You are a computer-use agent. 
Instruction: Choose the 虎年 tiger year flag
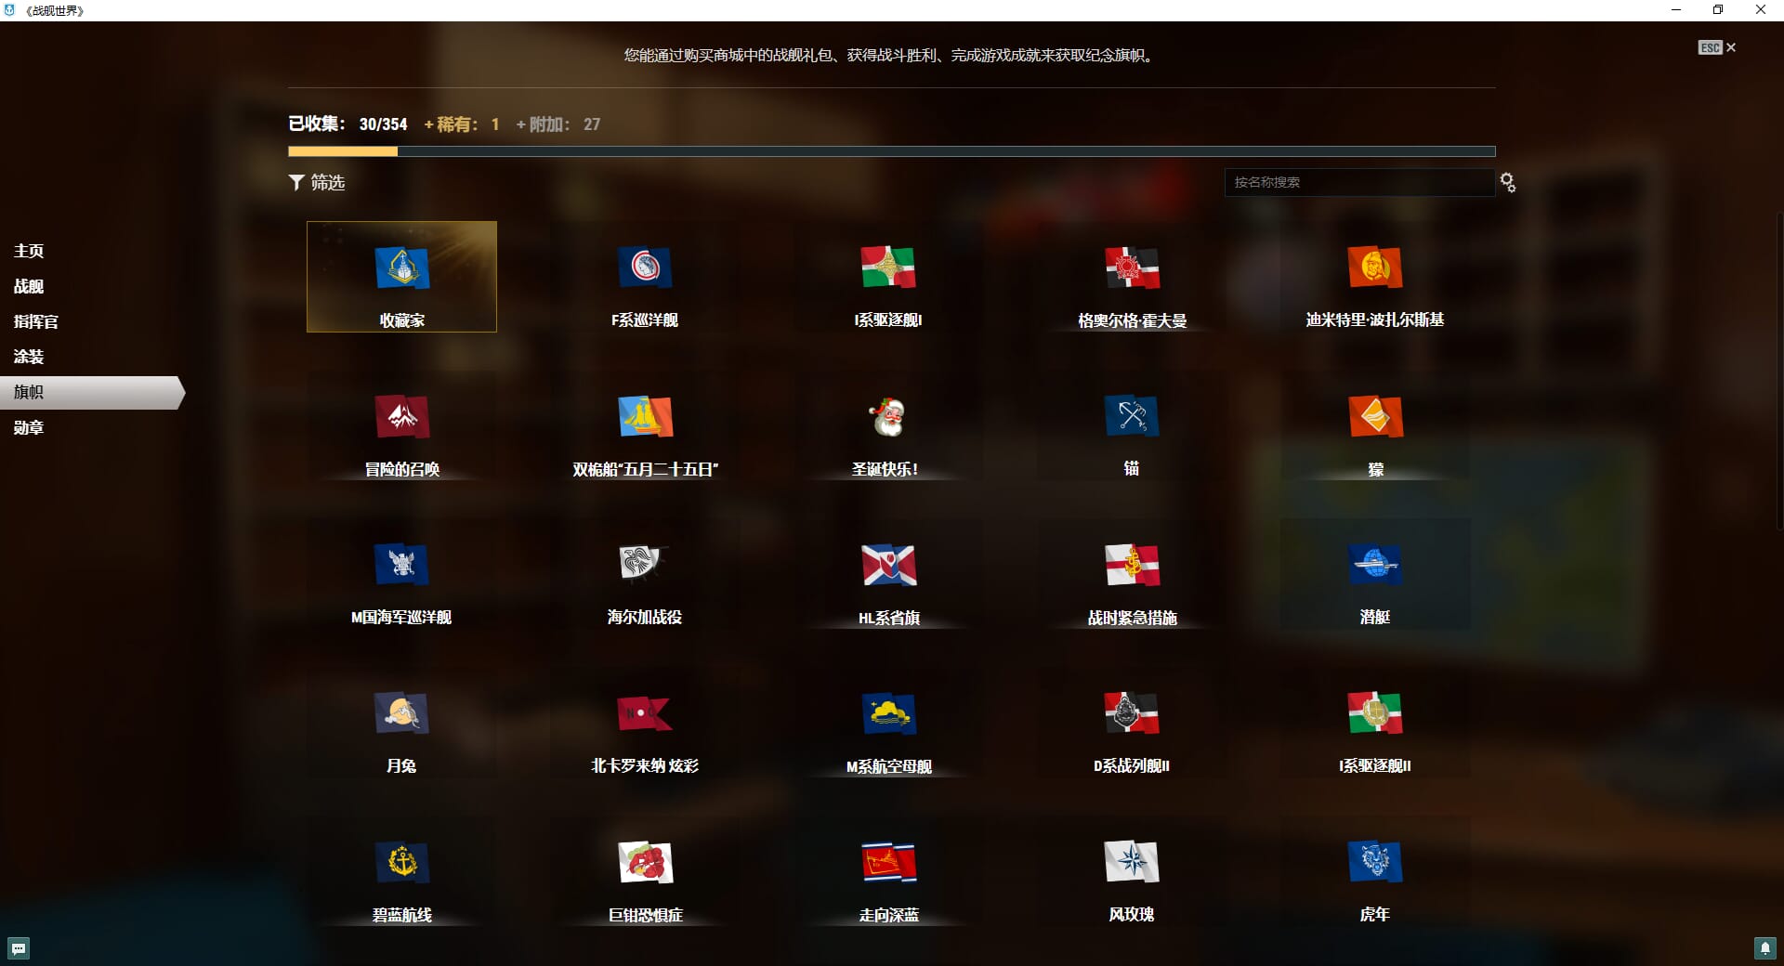(x=1374, y=864)
